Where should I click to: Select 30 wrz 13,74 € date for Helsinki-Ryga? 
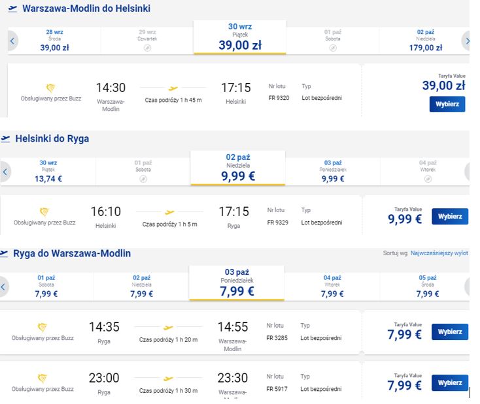pyautogui.click(x=48, y=172)
